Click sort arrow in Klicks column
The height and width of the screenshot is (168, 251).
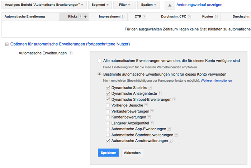click(85, 16)
